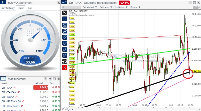Maximize the DB - DAX chart window

[x=194, y=3]
